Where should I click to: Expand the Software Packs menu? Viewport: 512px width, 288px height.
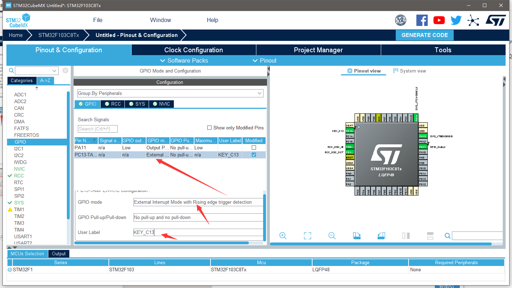[x=184, y=60]
